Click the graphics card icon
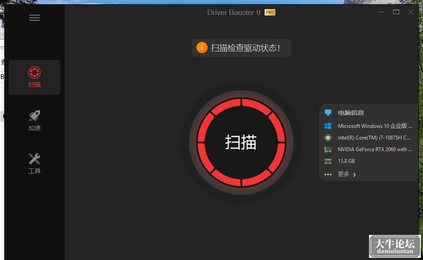The height and width of the screenshot is (260, 423). tap(328, 149)
